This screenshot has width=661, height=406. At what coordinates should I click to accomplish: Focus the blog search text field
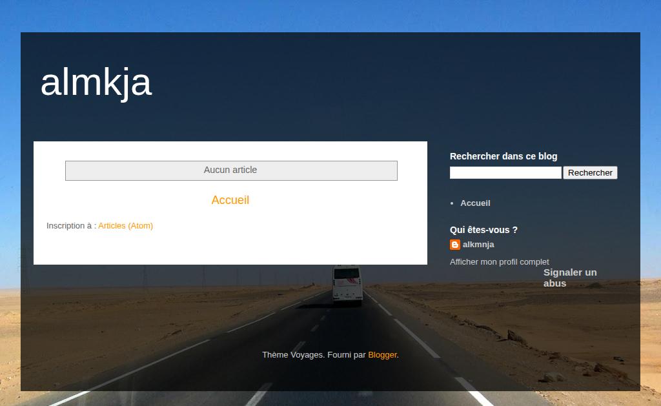coord(505,172)
